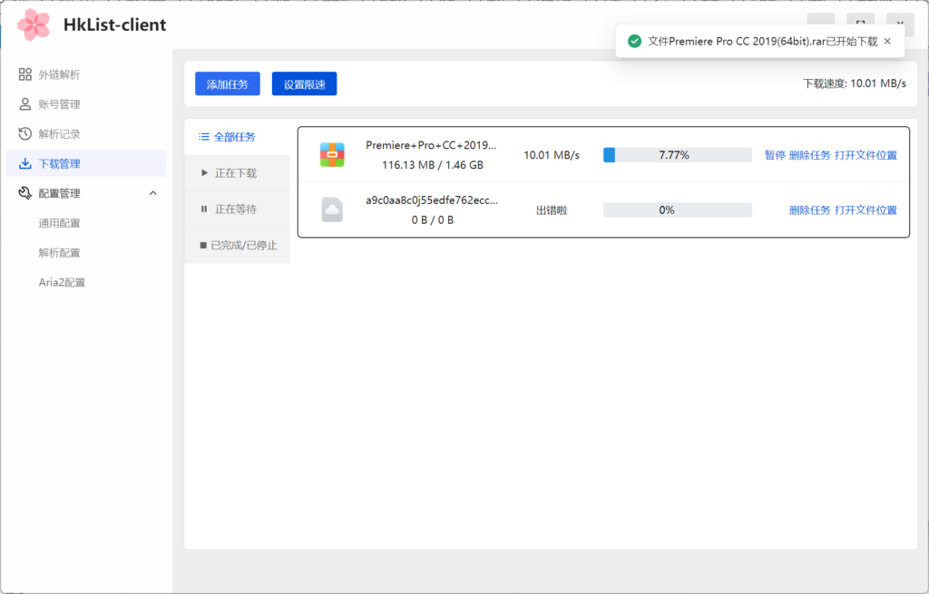Select 下载管理 in the sidebar

tap(59, 164)
